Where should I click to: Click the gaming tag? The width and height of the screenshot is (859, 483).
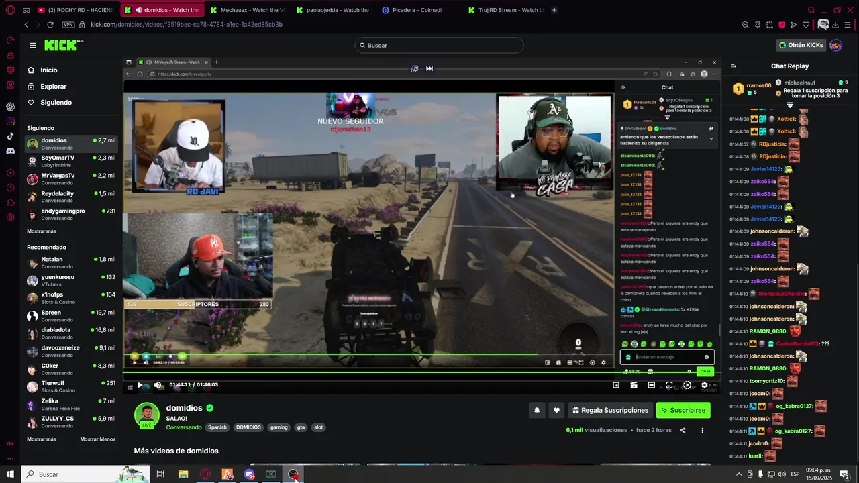click(279, 427)
